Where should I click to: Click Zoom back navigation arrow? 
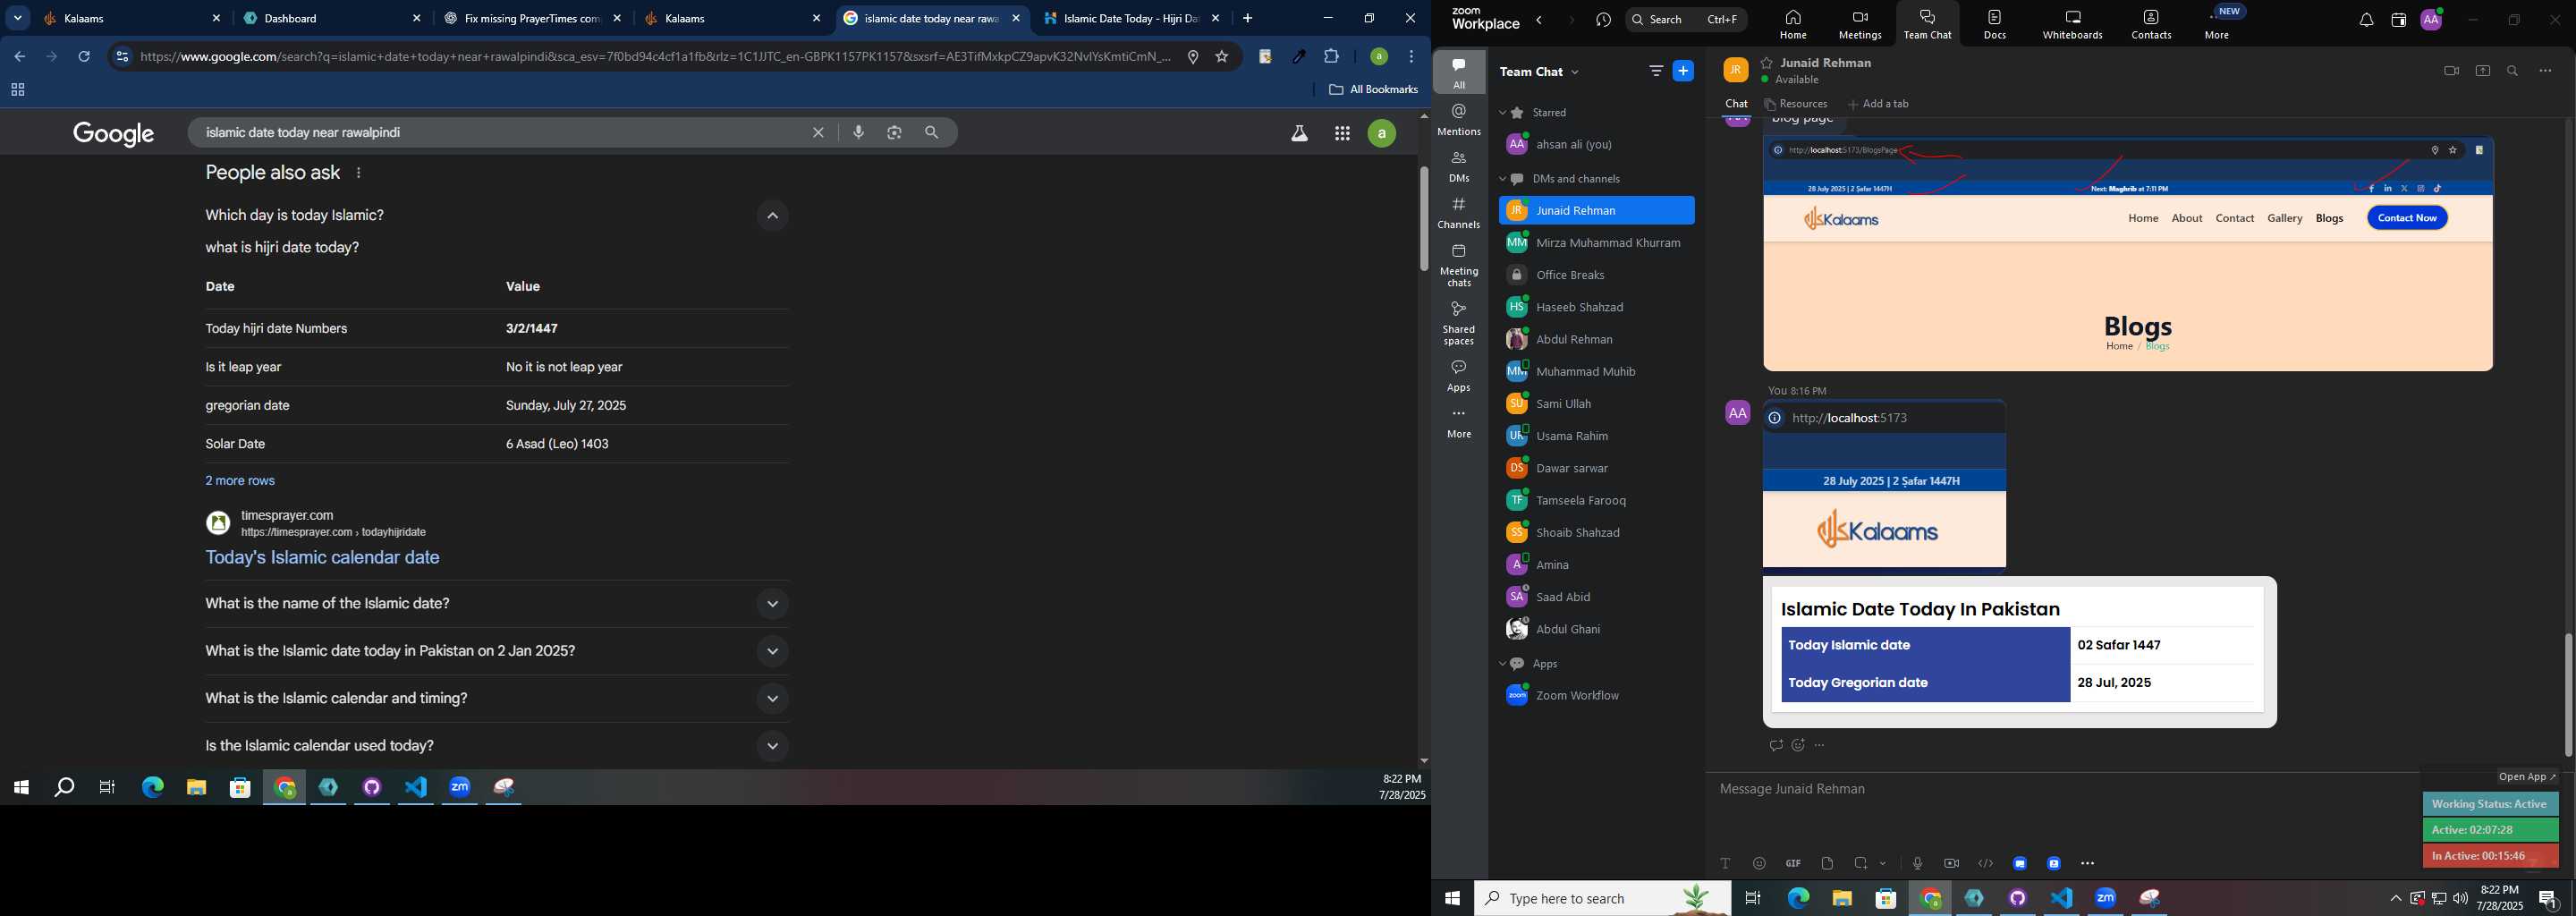tap(1540, 21)
